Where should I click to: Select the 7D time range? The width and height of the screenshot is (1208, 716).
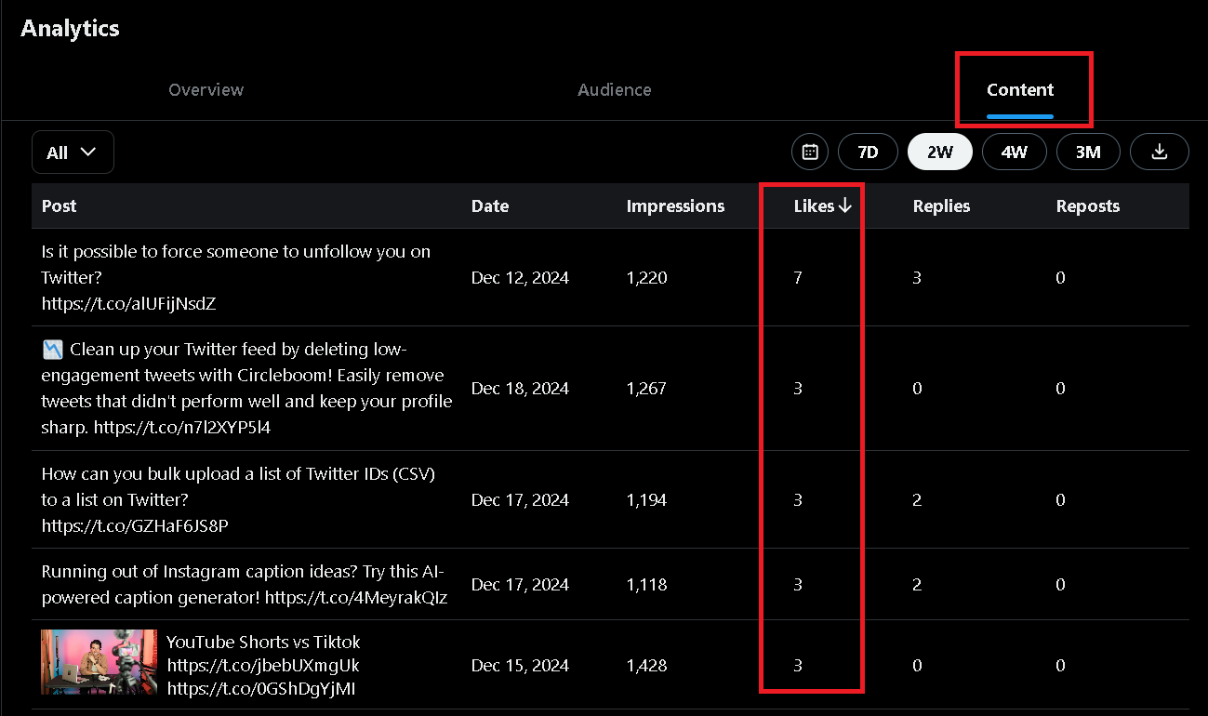[x=868, y=152]
